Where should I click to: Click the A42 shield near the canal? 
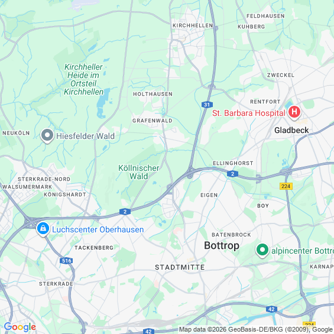click(x=271, y=309)
